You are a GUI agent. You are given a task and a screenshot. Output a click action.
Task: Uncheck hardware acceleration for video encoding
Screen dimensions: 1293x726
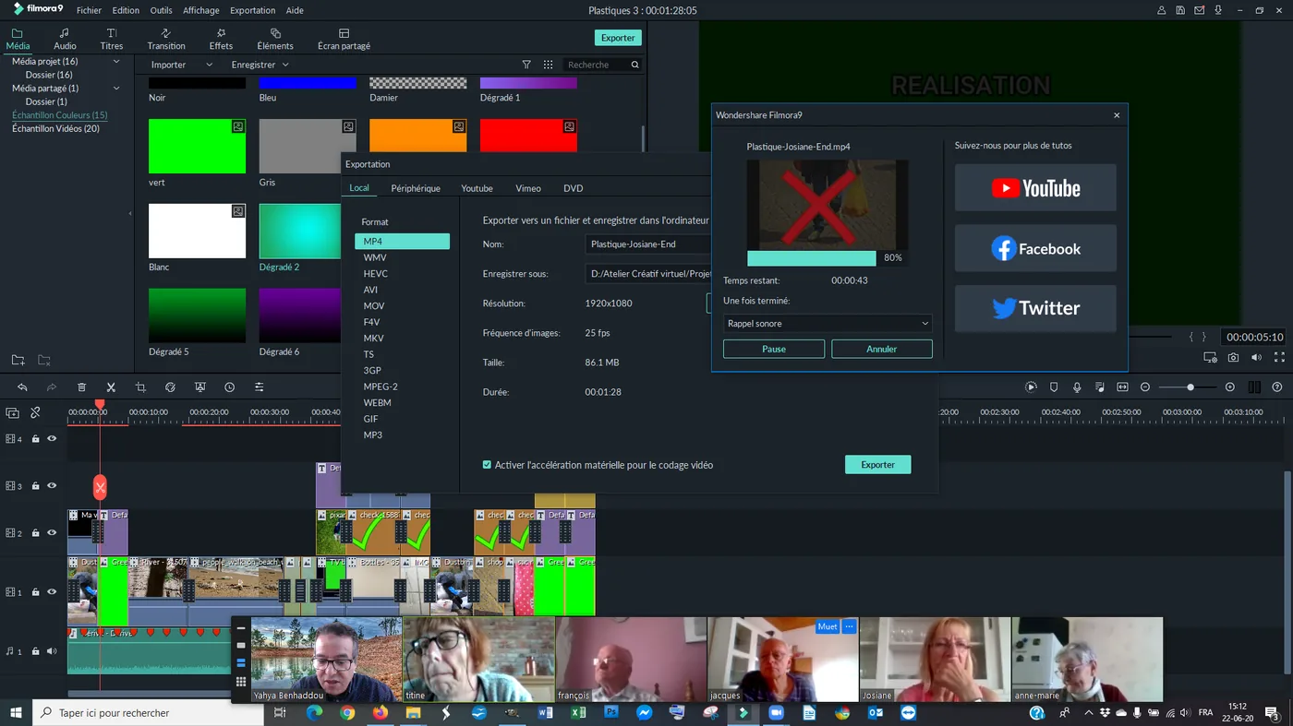coord(487,465)
